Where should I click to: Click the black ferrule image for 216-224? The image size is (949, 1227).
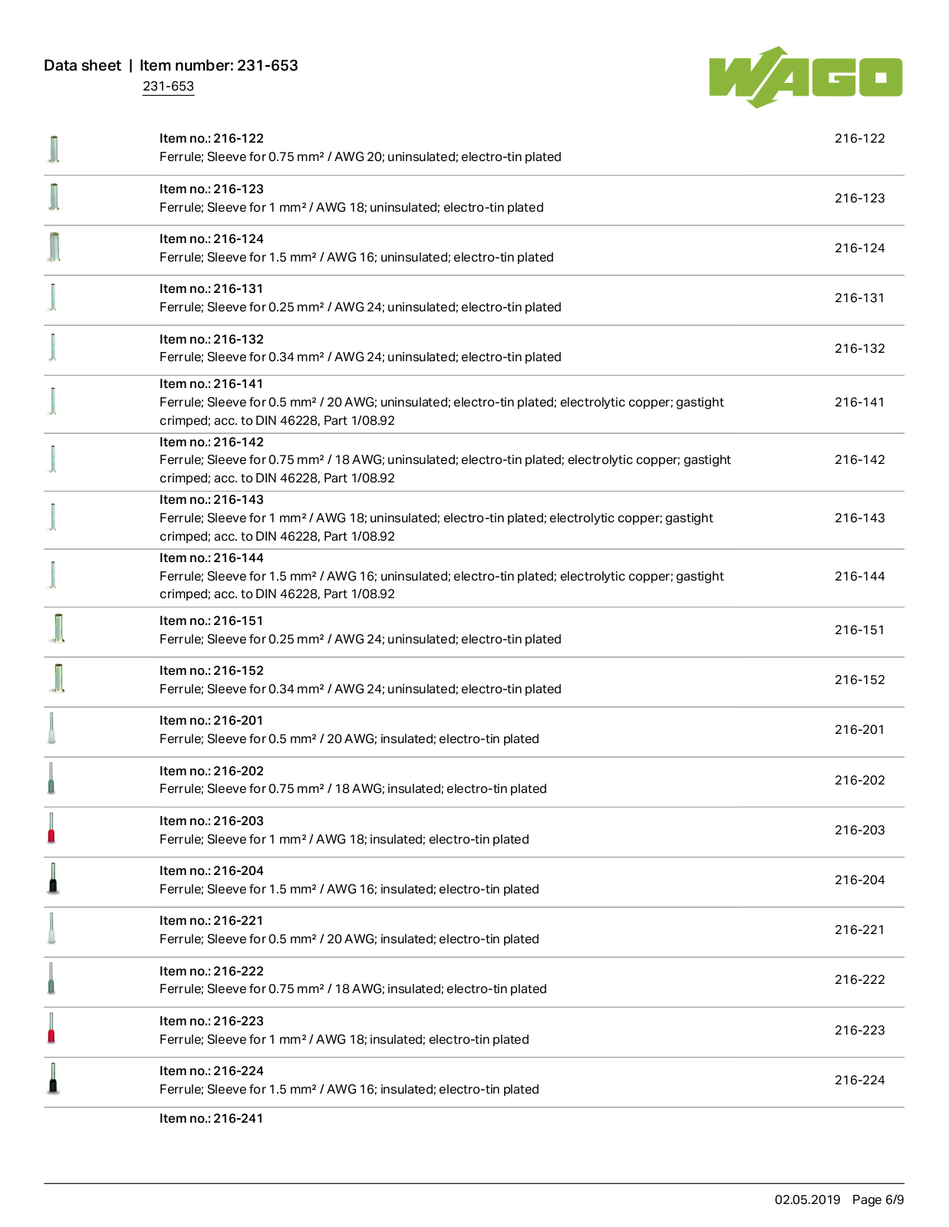pos(53,1078)
